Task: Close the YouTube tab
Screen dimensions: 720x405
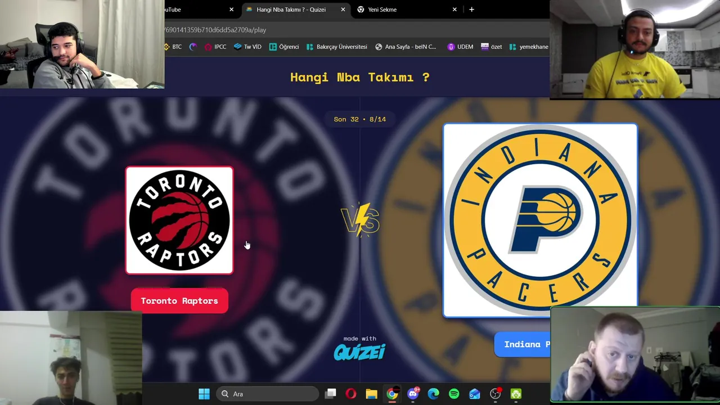Action: point(231,10)
